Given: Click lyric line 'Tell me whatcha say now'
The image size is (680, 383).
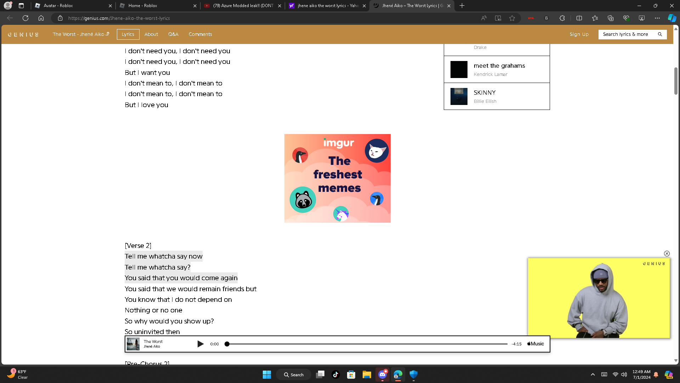Looking at the screenshot, I should (164, 256).
